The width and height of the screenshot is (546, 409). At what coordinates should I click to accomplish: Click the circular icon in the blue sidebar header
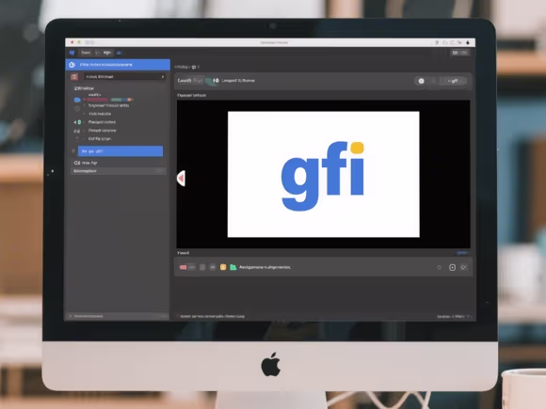(72, 65)
